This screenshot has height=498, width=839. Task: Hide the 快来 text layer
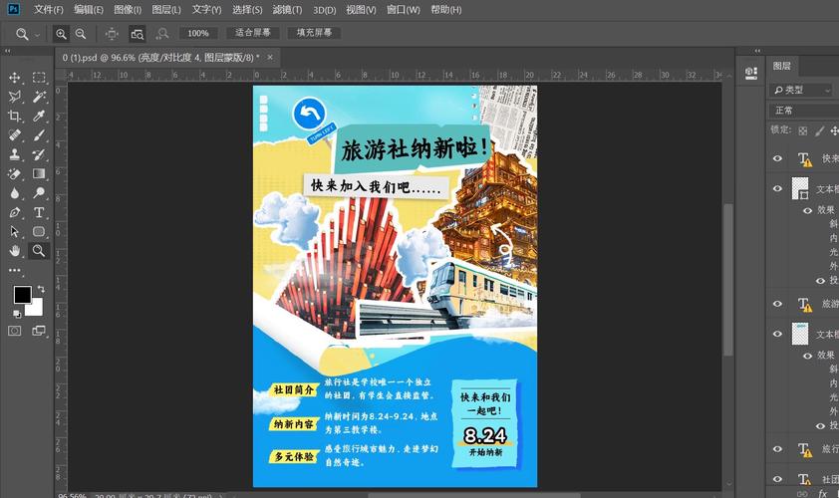pos(777,158)
